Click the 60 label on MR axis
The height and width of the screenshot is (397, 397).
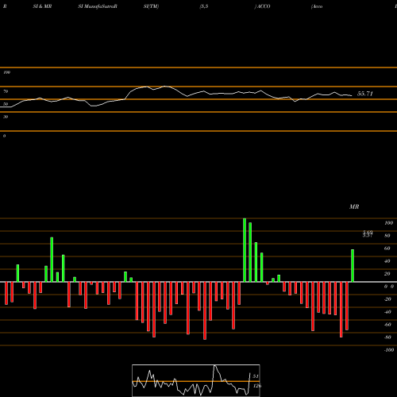click(x=387, y=249)
